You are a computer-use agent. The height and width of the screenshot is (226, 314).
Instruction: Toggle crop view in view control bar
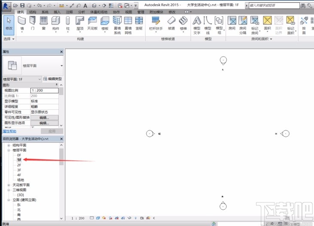coord(117,218)
